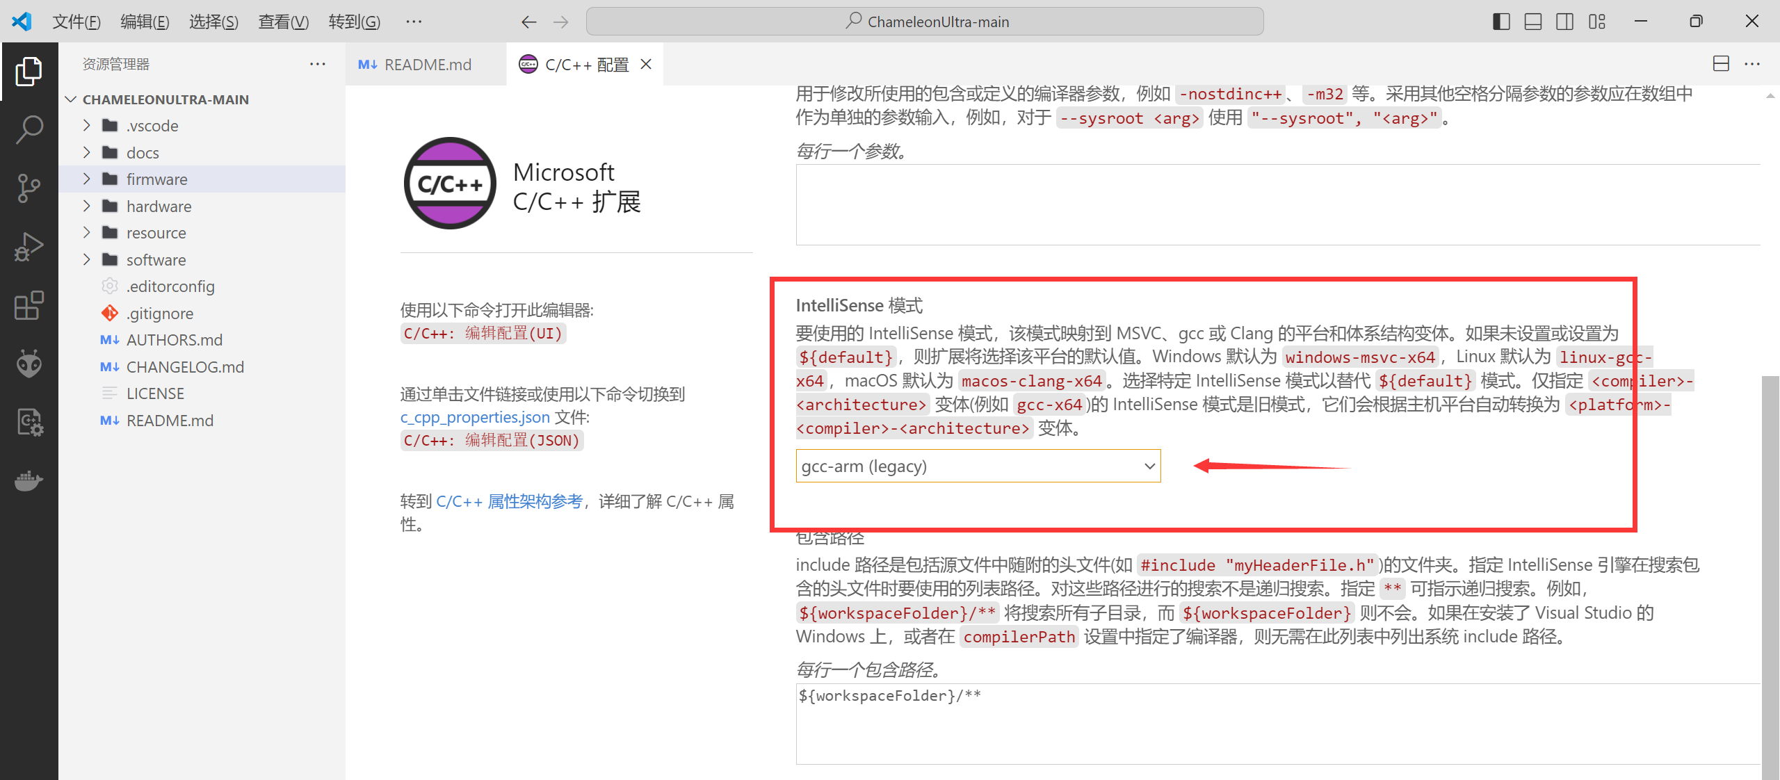Viewport: 1780px width, 780px height.
Task: Open IntelliSense mode gcc-arm dropdown
Action: point(978,466)
